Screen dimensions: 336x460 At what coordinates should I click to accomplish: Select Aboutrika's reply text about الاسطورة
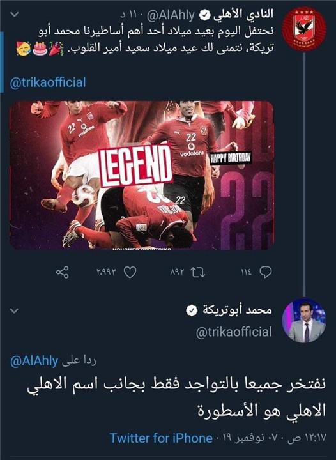(x=176, y=397)
